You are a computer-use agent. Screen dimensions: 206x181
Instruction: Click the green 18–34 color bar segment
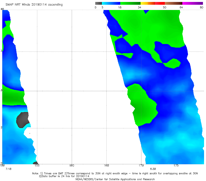[x=130, y=3]
